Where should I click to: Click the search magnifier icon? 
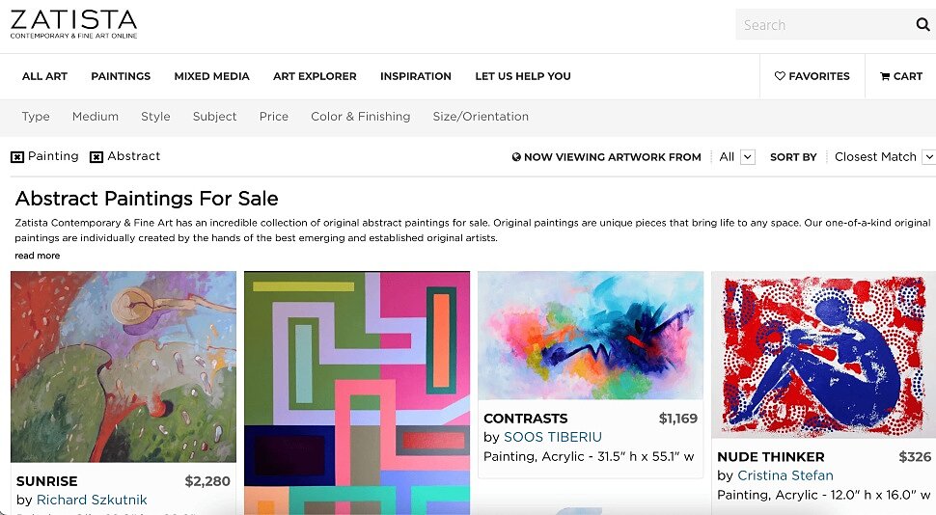coord(922,25)
